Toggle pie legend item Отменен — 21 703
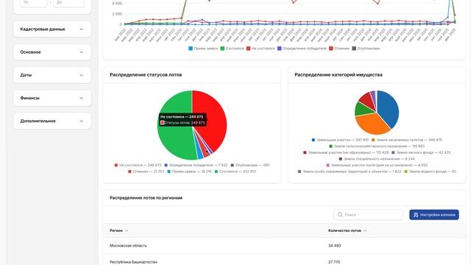471x265 pixels. pos(146,172)
